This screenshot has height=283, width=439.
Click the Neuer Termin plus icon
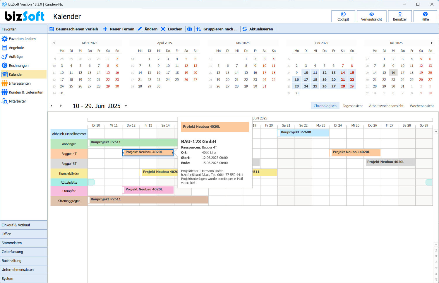coord(105,29)
